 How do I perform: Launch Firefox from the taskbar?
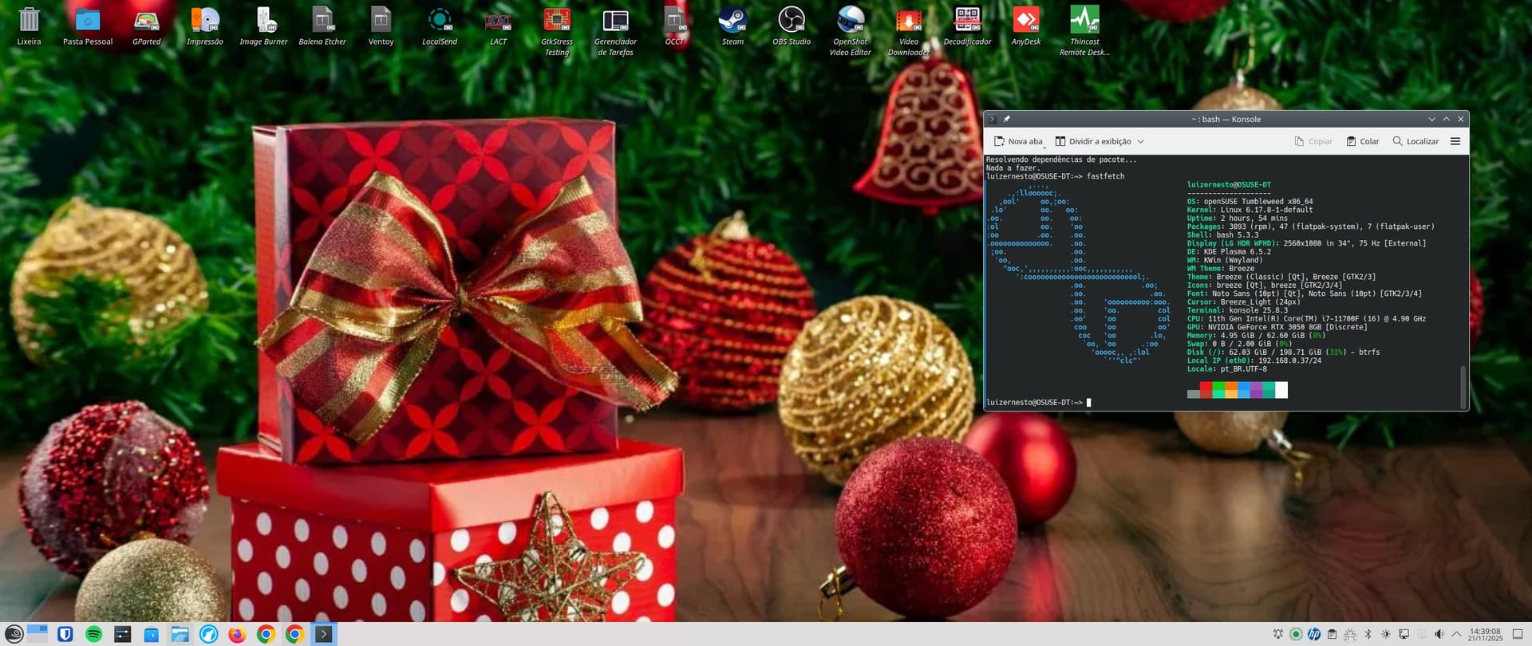[237, 634]
